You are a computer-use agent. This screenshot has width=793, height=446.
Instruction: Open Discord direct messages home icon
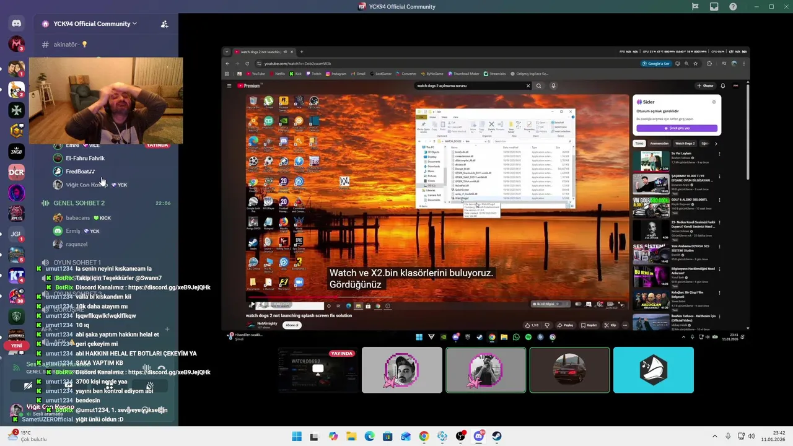pyautogui.click(x=17, y=24)
